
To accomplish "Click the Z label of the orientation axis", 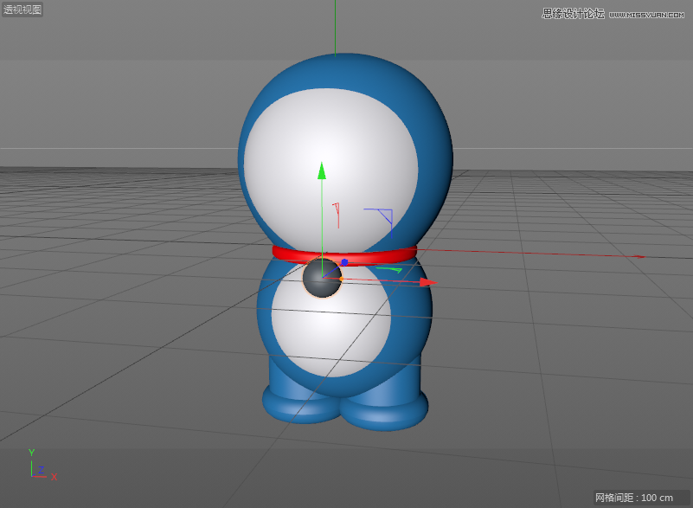I will (42, 469).
